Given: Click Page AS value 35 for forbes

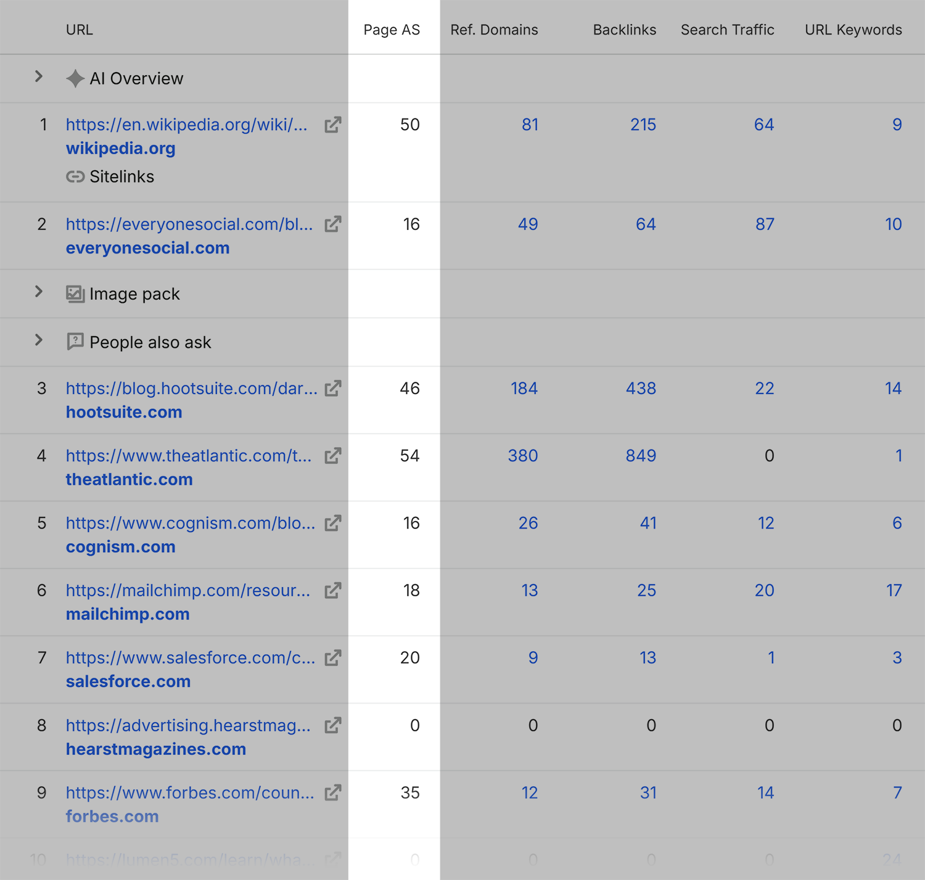Looking at the screenshot, I should click(410, 792).
